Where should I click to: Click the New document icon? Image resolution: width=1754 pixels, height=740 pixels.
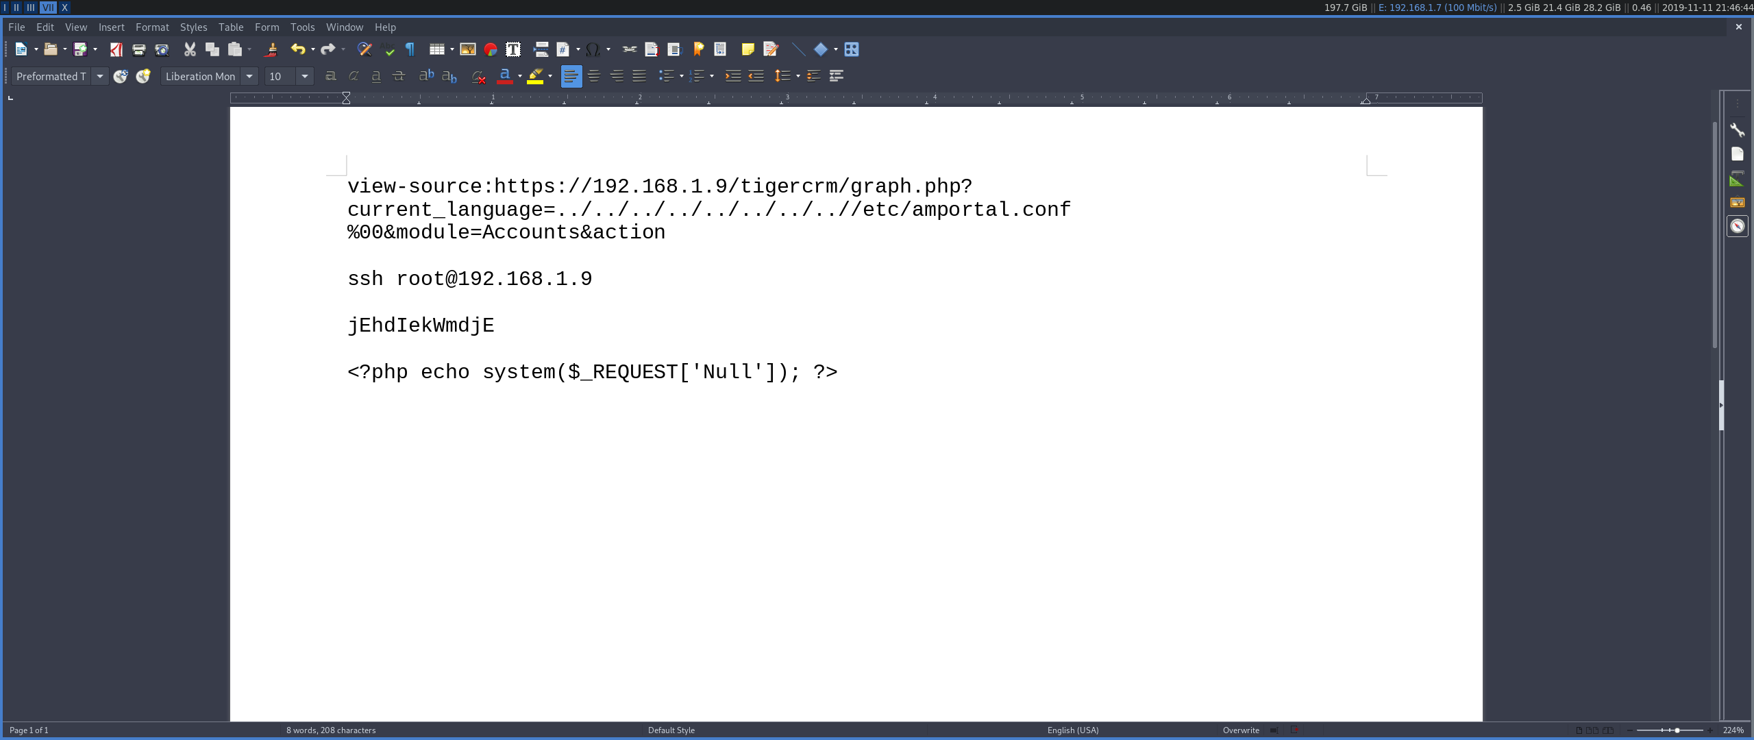pyautogui.click(x=21, y=49)
